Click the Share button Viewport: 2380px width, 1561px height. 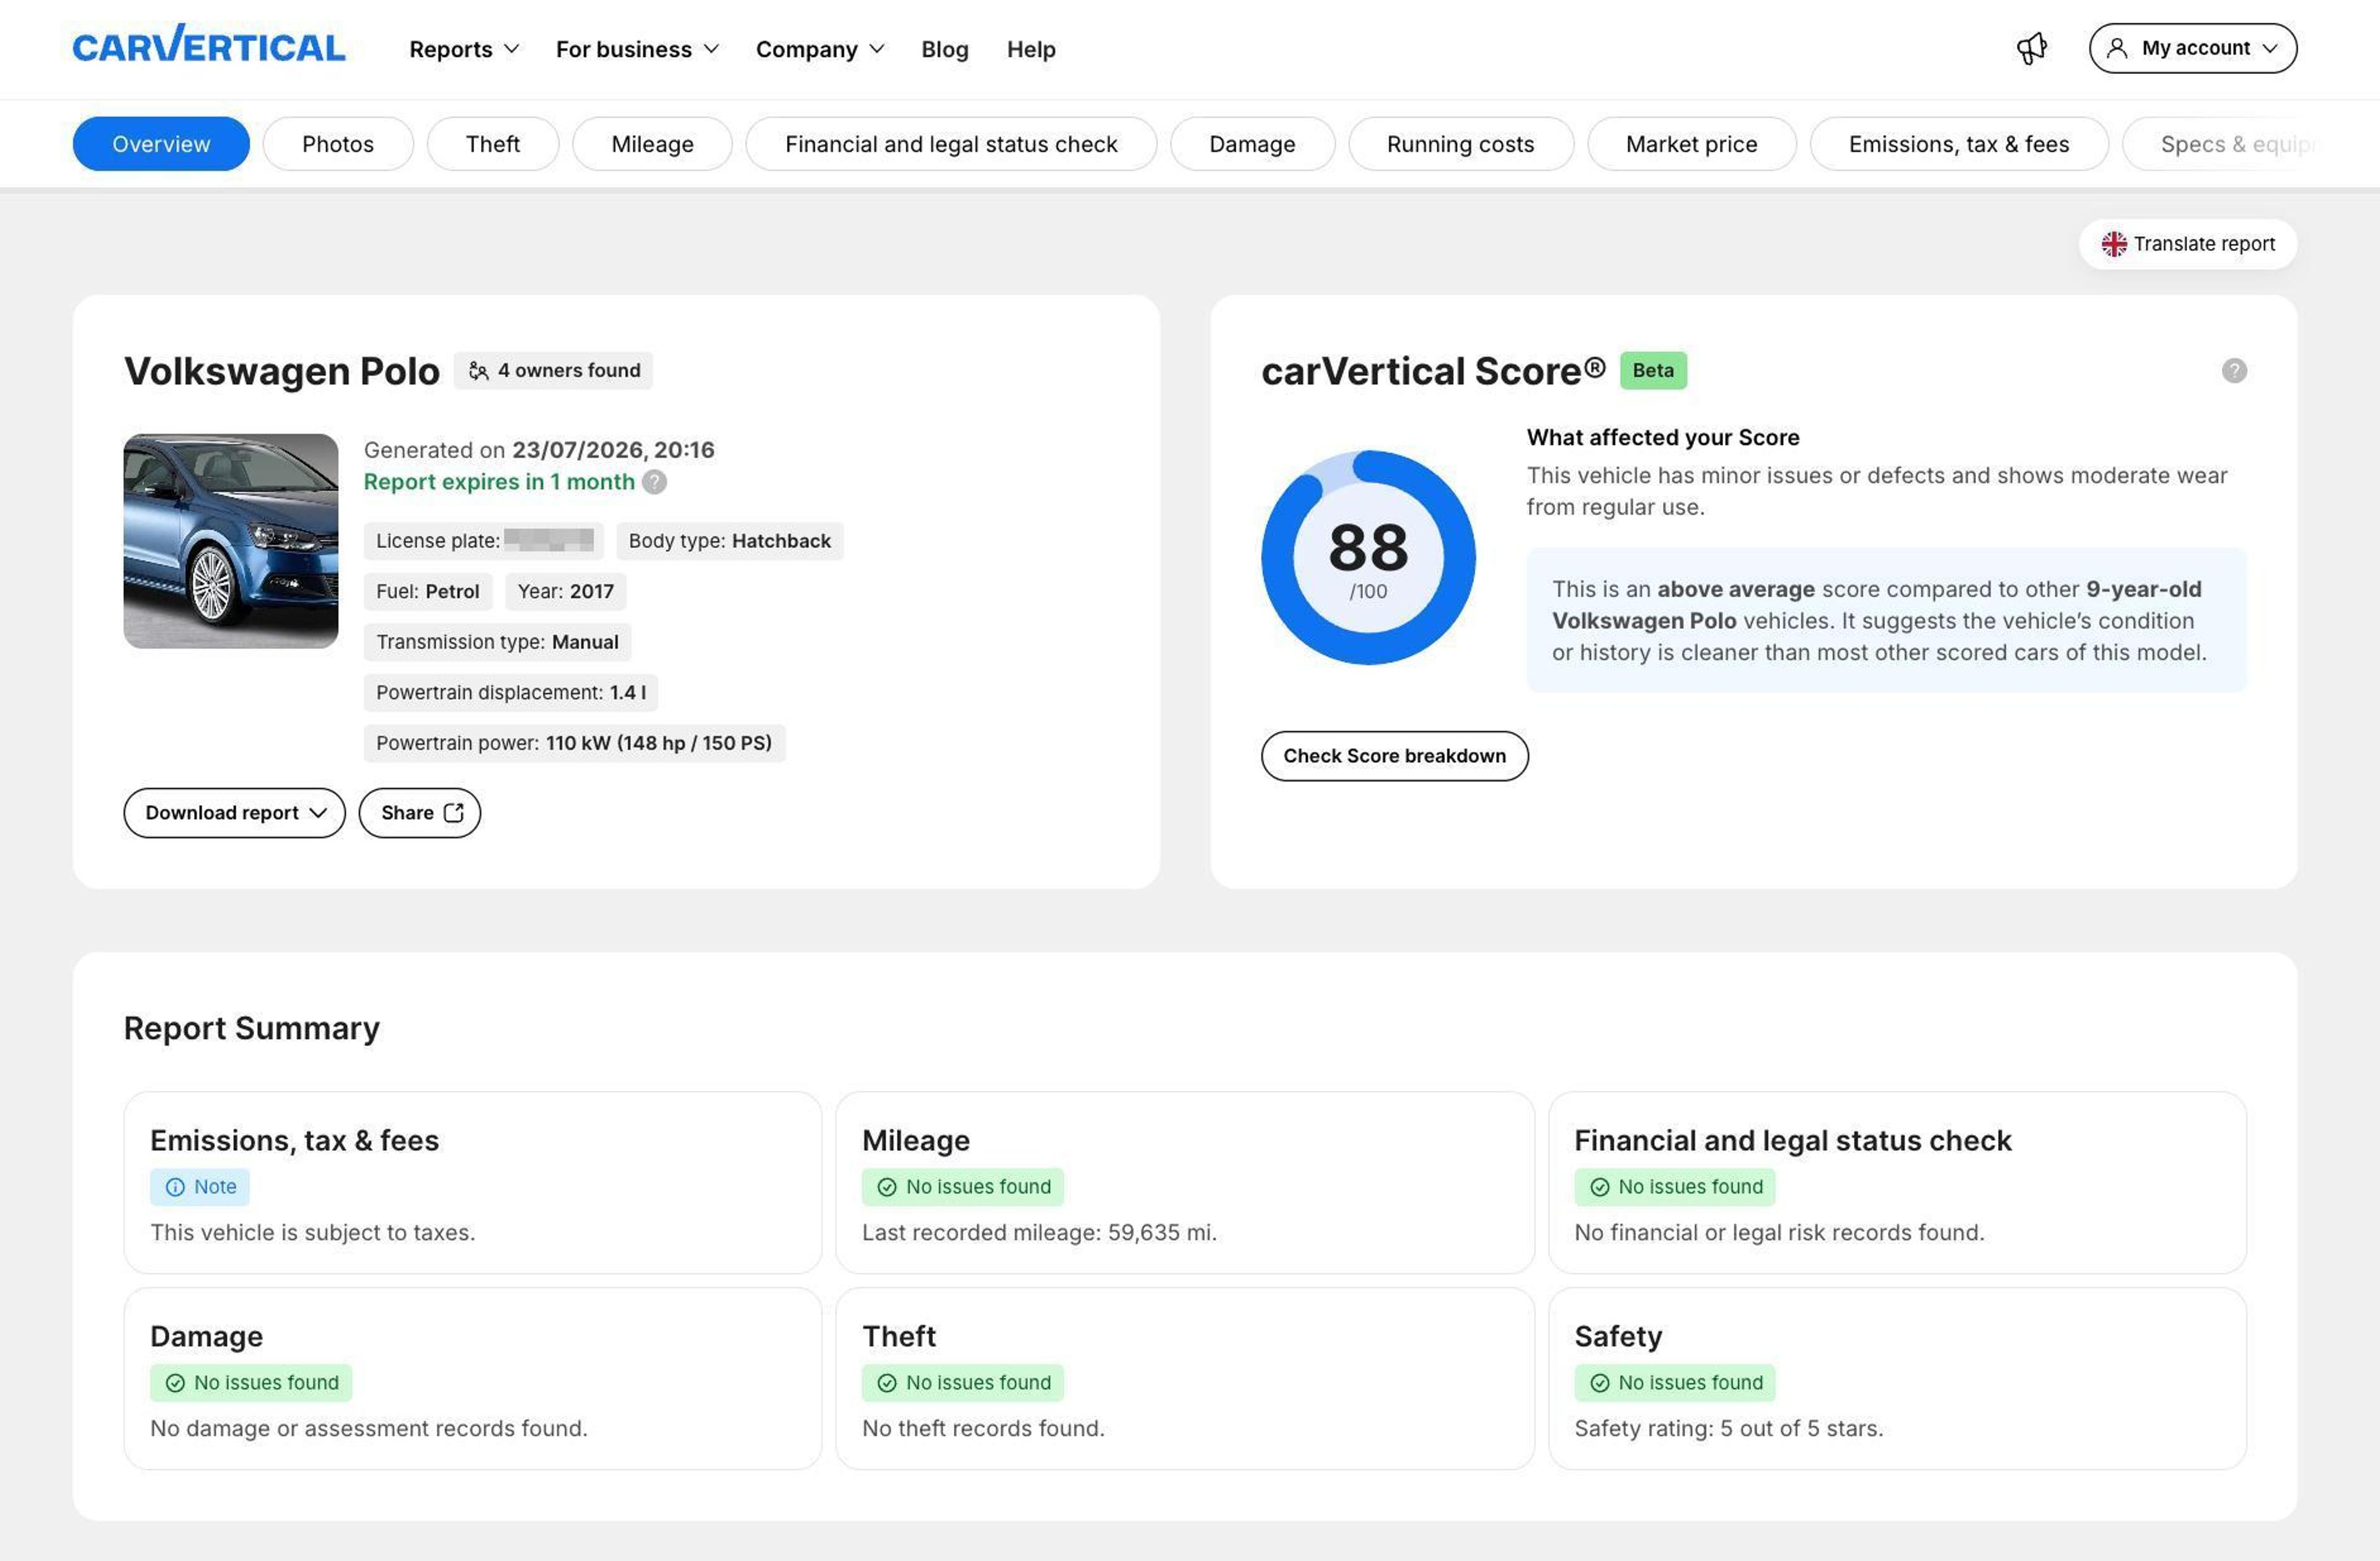tap(420, 813)
